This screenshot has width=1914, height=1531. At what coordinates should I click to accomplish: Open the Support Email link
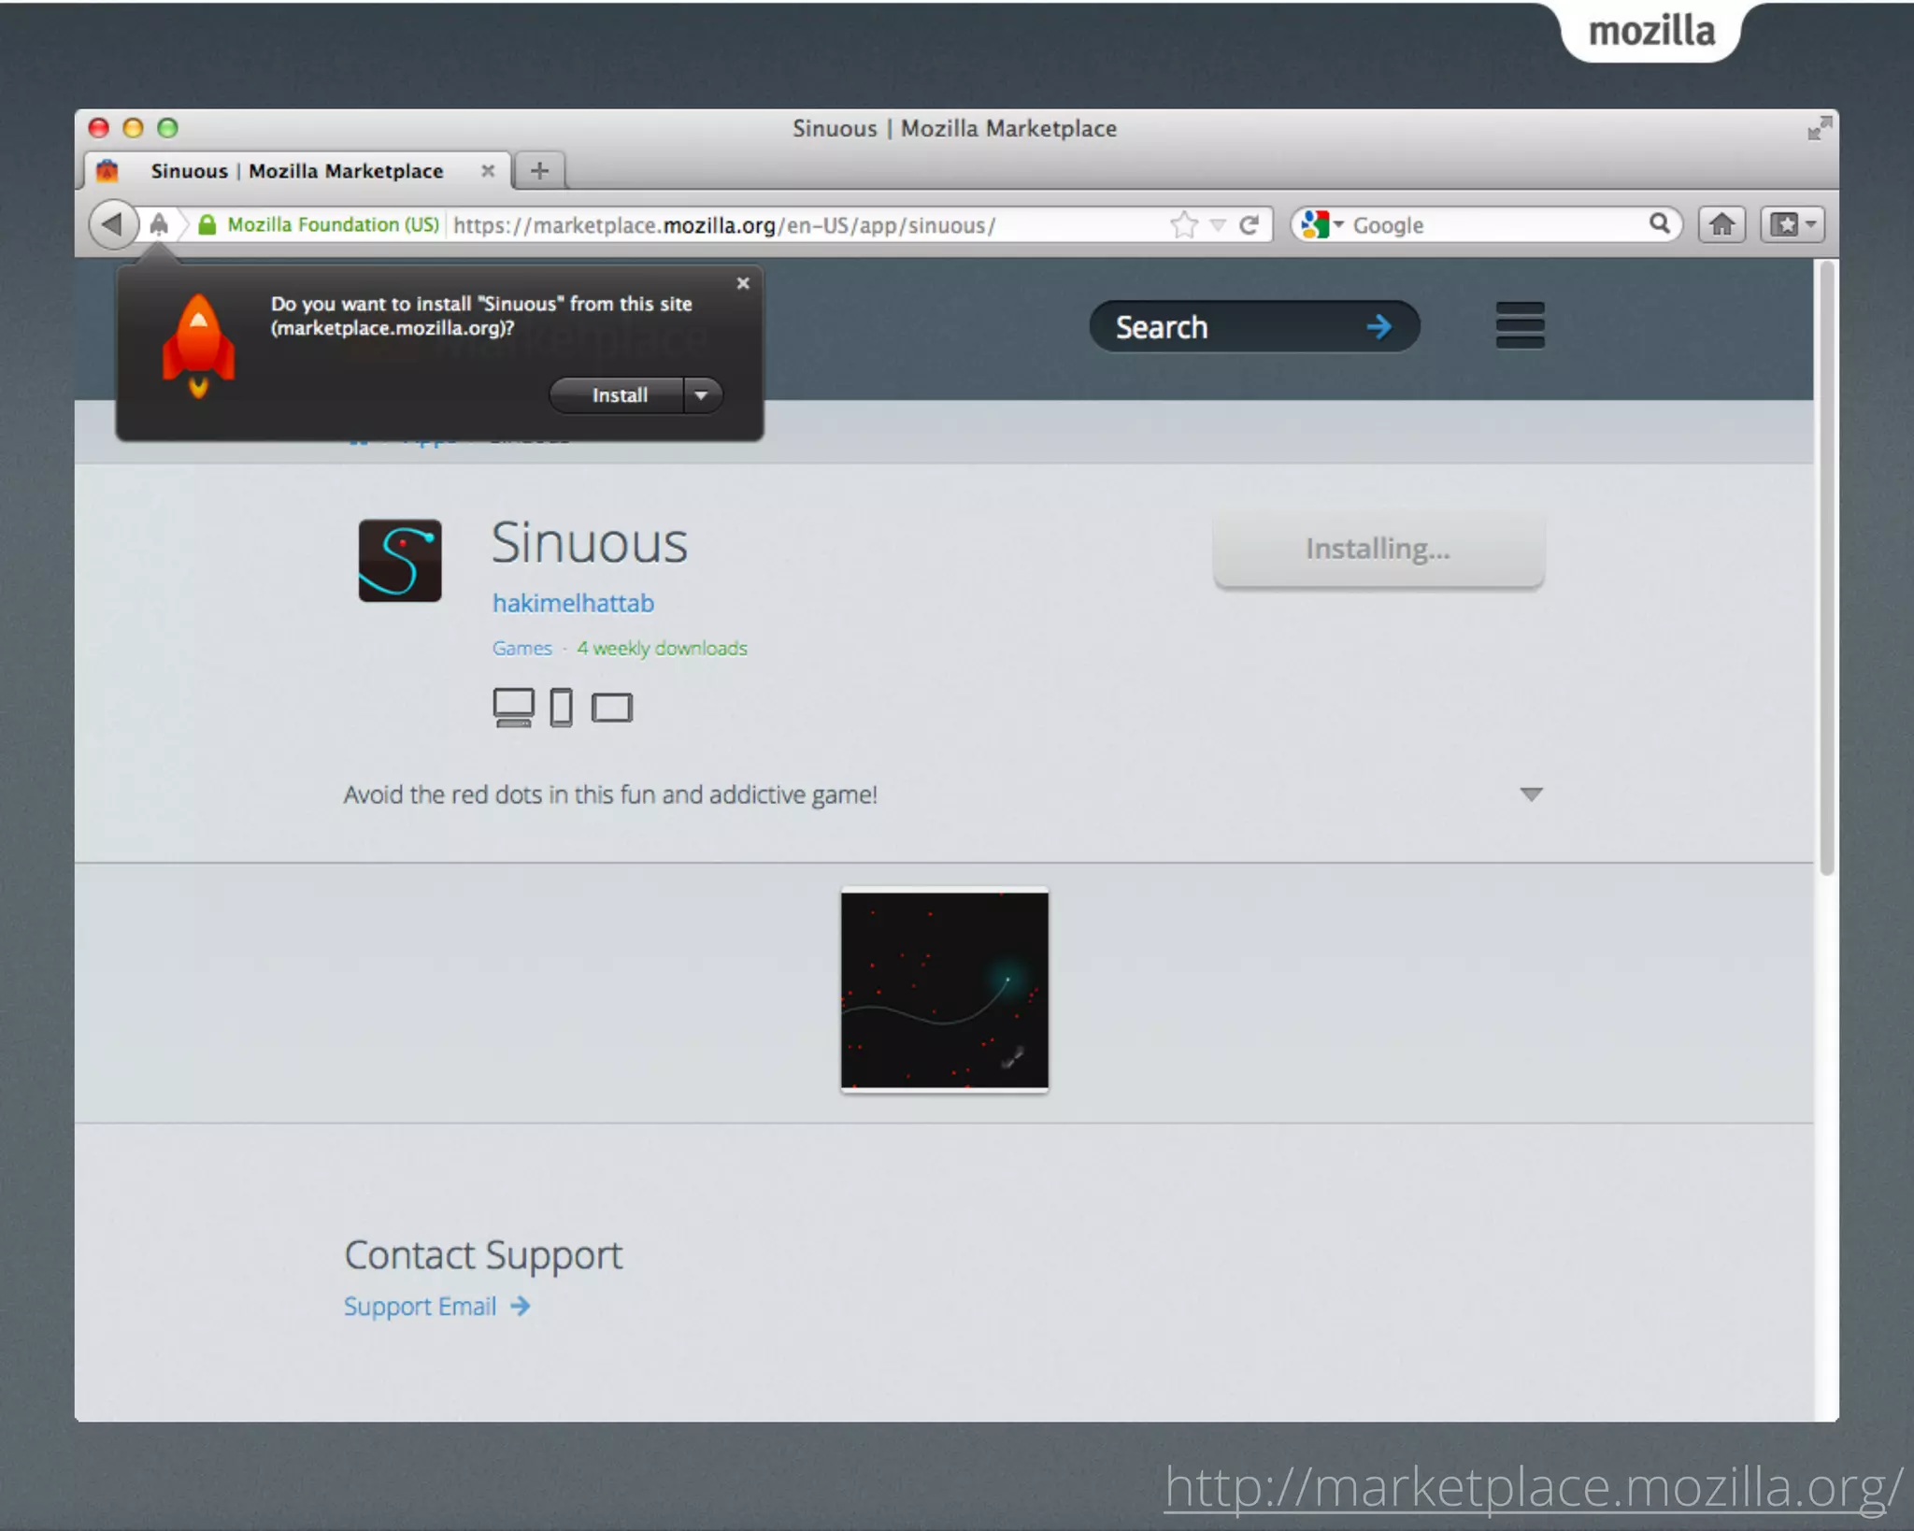(436, 1306)
